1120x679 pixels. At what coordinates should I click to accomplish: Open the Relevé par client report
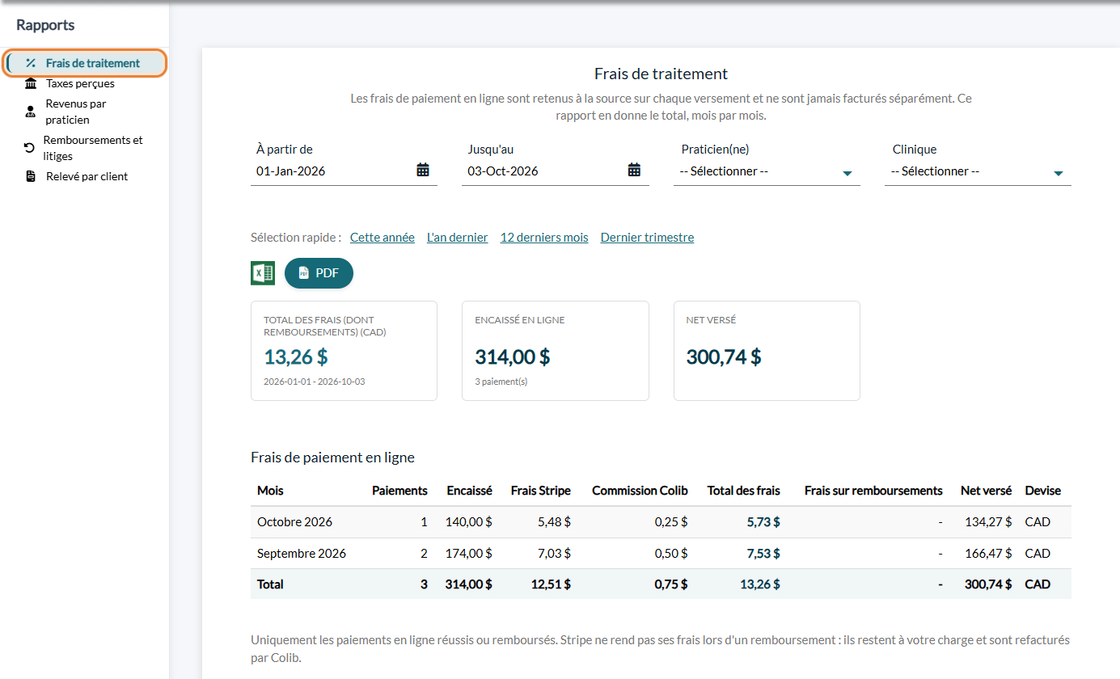tap(87, 176)
